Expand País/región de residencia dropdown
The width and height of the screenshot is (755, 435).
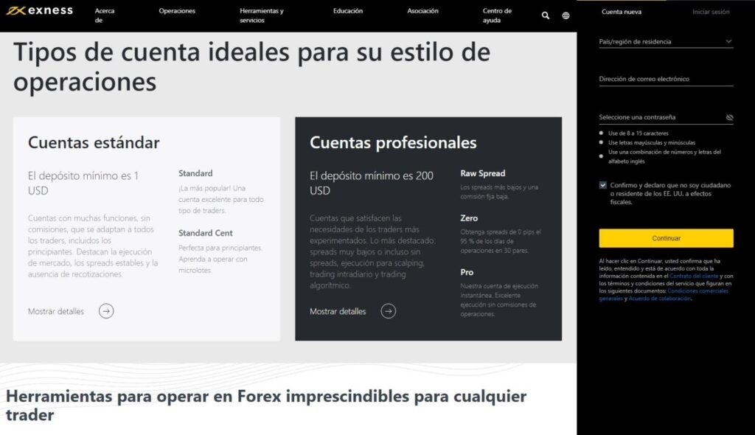pyautogui.click(x=666, y=42)
